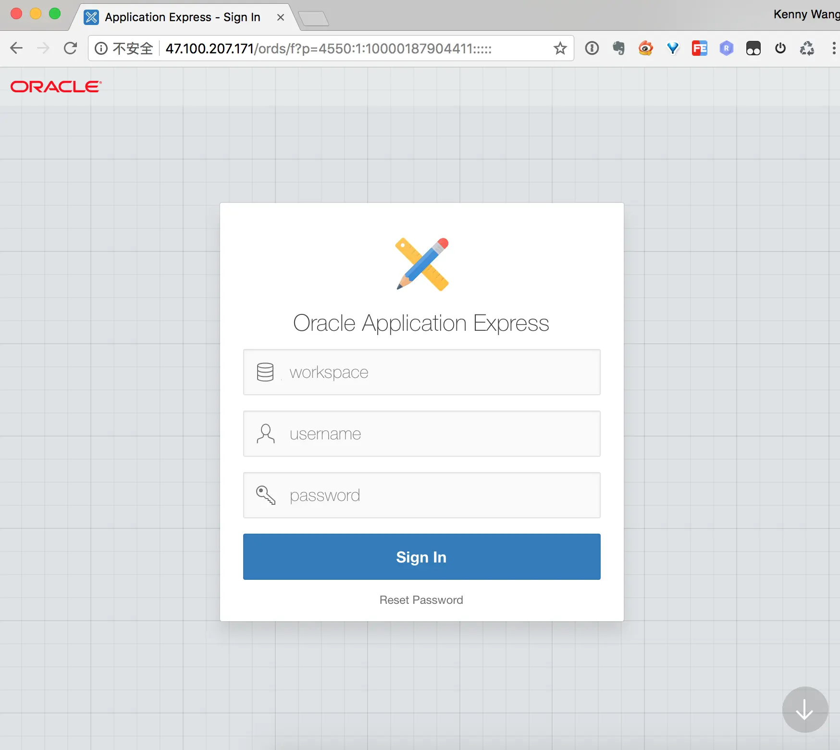
Task: Click the pencil and ruler APEX logo
Action: [422, 264]
